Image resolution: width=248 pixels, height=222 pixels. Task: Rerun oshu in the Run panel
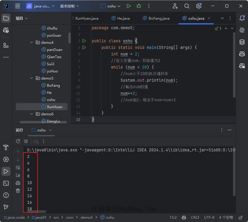point(18,141)
